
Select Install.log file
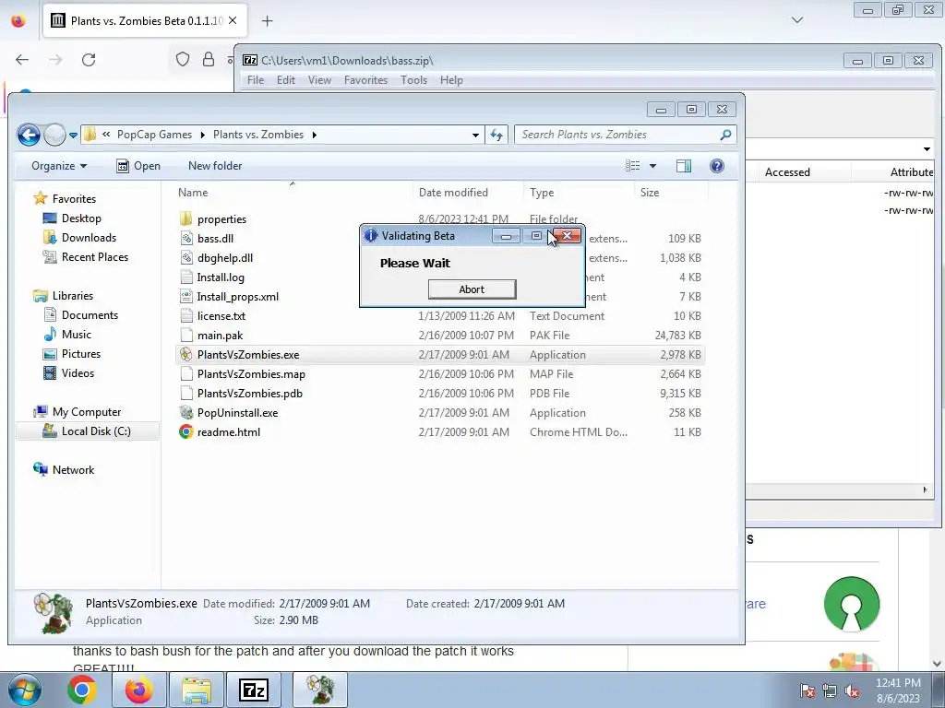click(220, 277)
